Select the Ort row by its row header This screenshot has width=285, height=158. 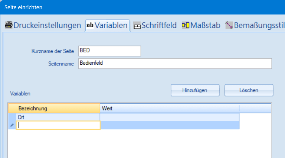click(x=12, y=117)
